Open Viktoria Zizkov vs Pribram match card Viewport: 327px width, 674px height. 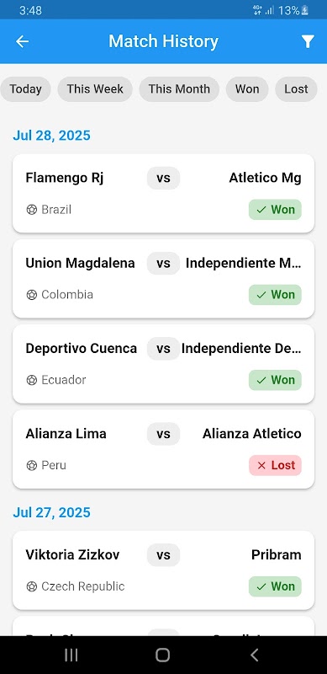pyautogui.click(x=163, y=570)
